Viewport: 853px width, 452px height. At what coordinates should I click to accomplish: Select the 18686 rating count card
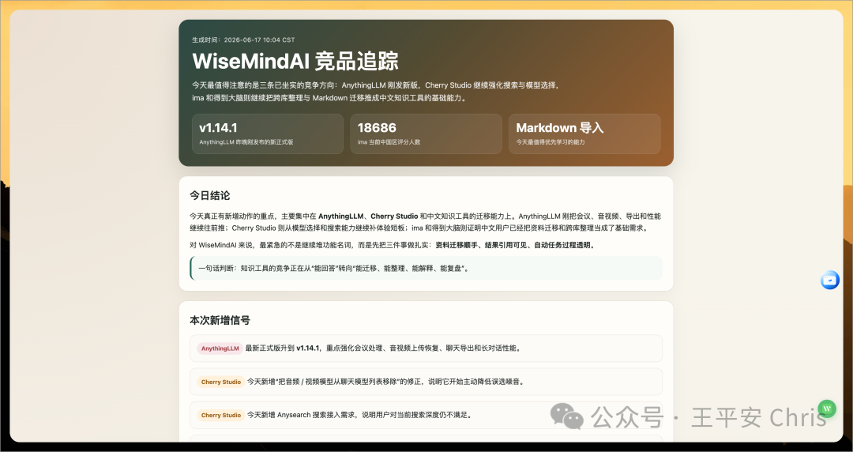tap(426, 134)
